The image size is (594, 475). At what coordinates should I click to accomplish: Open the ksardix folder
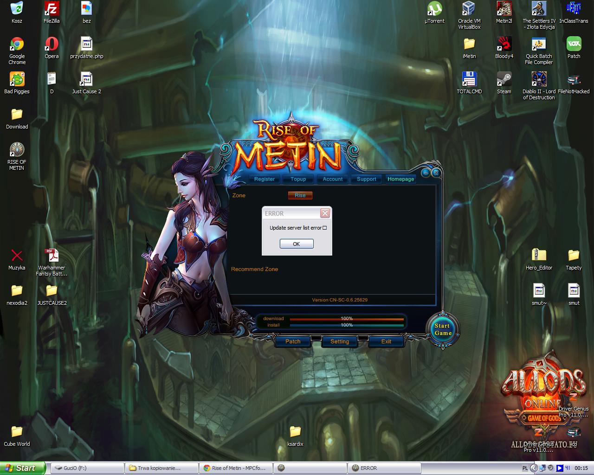click(x=295, y=436)
